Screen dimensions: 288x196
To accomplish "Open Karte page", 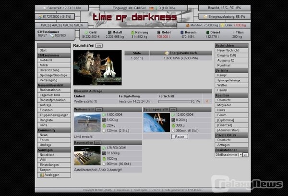I will pyautogui.click(x=54, y=125).
